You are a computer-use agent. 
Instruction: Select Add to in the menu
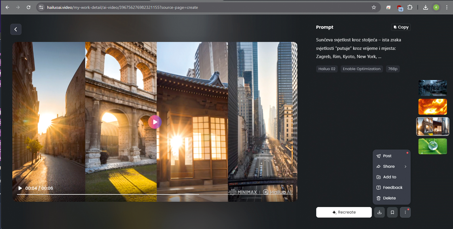389,177
